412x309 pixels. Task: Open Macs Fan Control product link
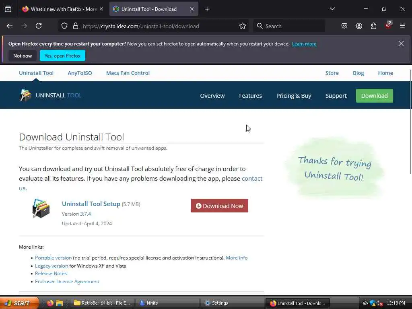(x=128, y=73)
